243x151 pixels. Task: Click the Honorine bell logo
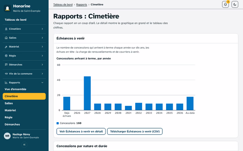(x=7, y=8)
